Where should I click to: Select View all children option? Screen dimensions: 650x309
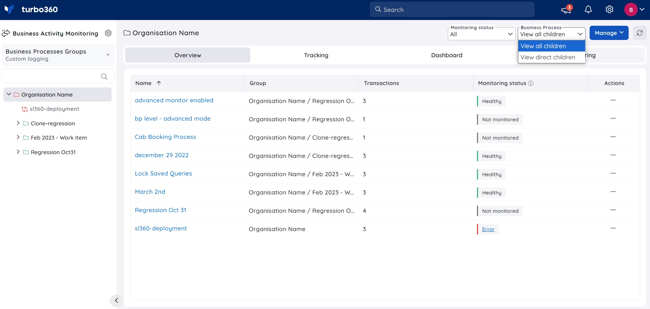tap(552, 46)
